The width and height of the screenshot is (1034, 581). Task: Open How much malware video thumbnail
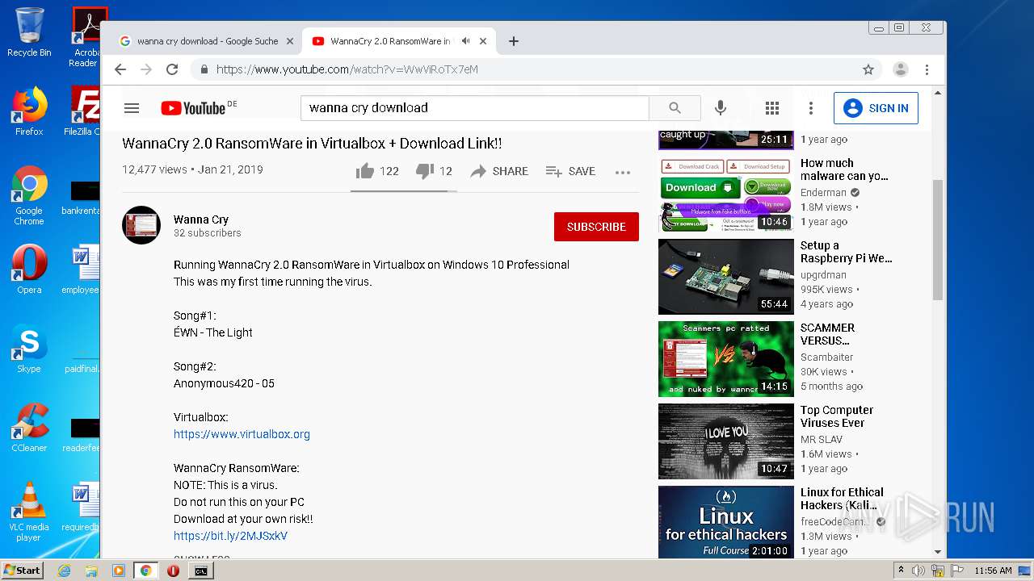pos(726,194)
